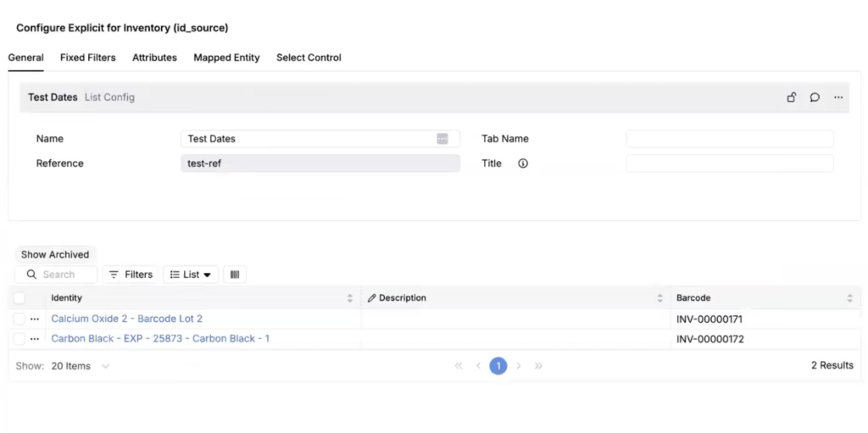The height and width of the screenshot is (433, 868).
Task: Open the Calcium Oxide 2 - Barcode Lot 2 link
Action: pos(127,319)
